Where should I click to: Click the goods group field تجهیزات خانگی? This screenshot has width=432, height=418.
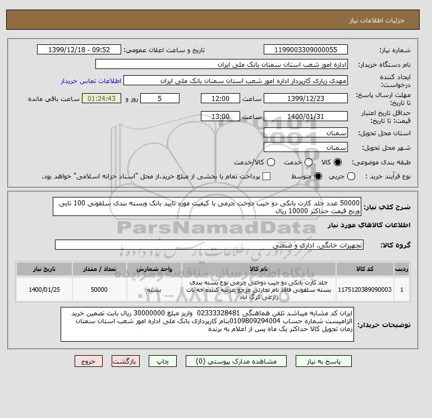tap(209, 245)
